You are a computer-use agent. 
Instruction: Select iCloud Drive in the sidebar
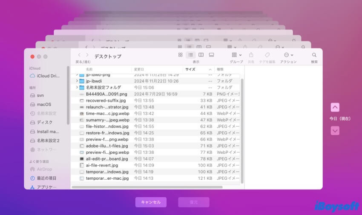[x=47, y=76]
